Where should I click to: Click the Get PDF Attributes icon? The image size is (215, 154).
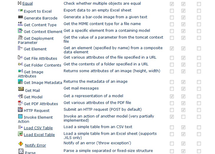[x=20, y=103]
